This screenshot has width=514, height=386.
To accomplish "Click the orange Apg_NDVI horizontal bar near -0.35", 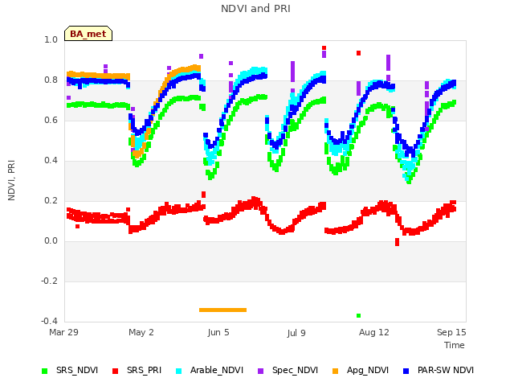I will (x=223, y=310).
